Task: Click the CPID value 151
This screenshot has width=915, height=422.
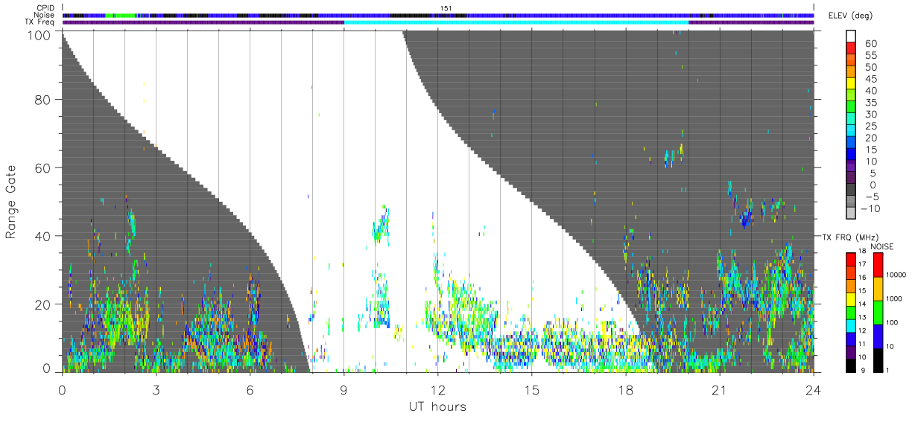Action: (447, 8)
